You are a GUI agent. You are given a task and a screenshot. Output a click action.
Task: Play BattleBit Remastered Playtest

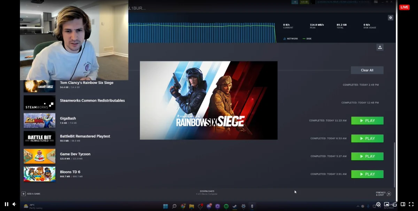point(367,138)
